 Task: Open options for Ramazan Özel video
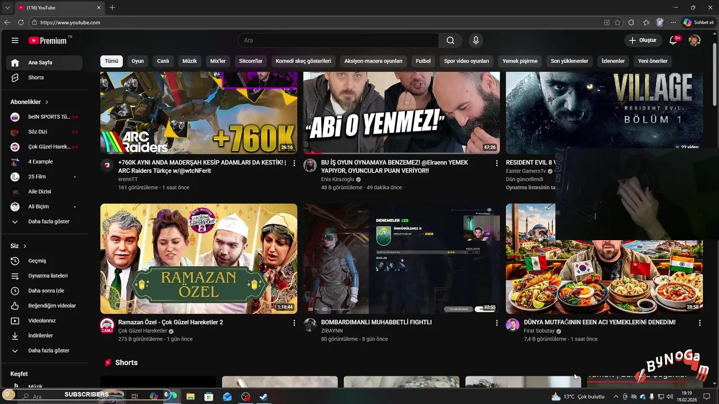[294, 323]
